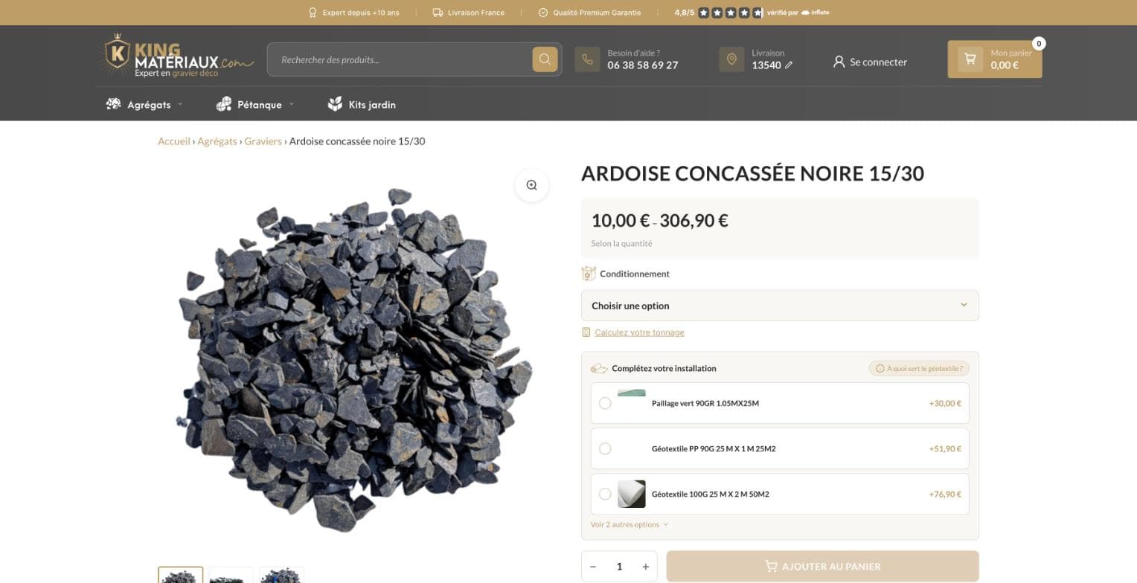The image size is (1137, 583).
Task: Zoom the product image with magnifier icon
Action: coord(531,185)
